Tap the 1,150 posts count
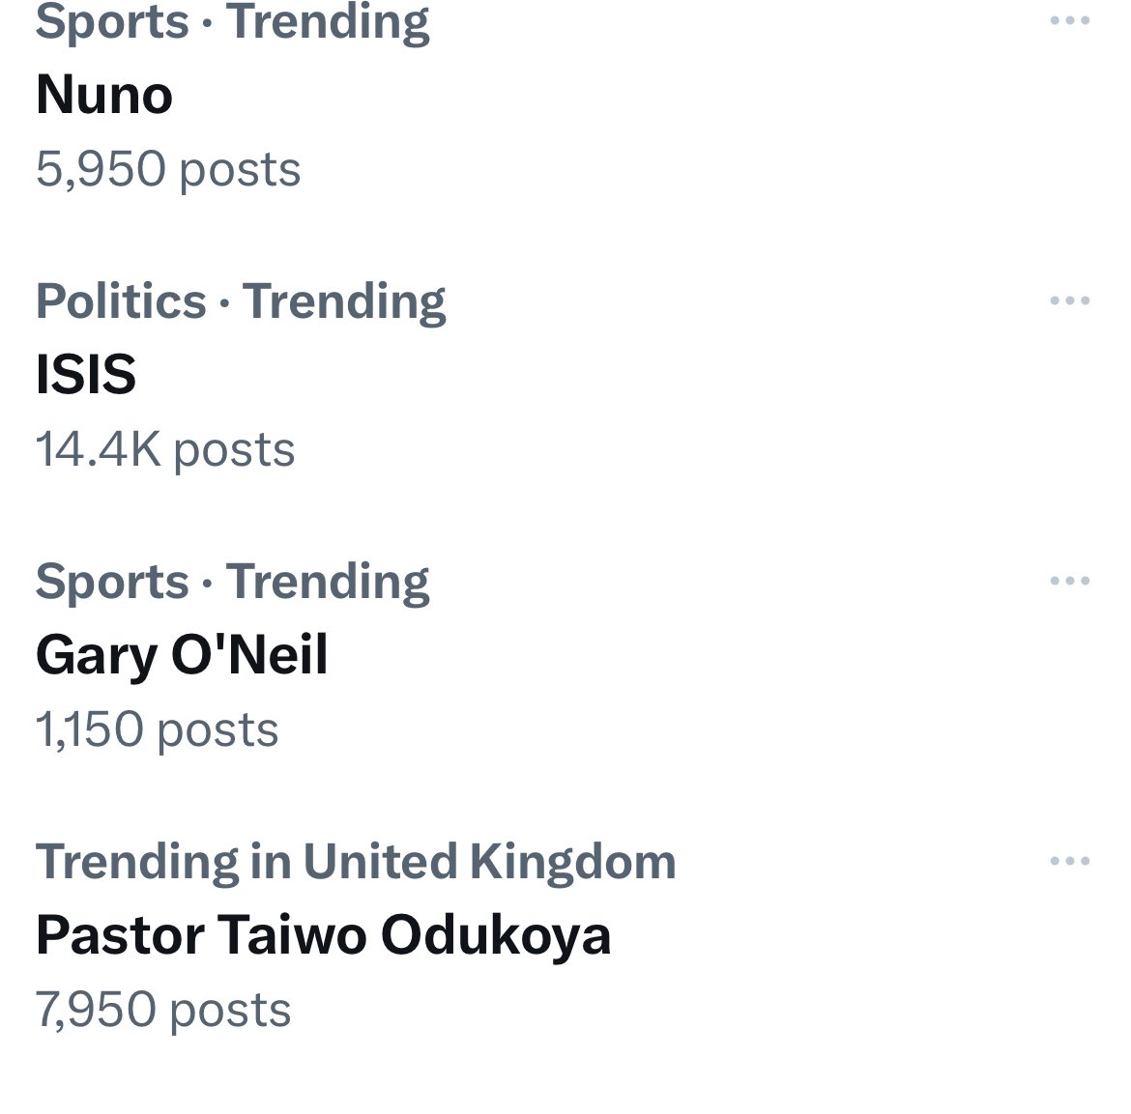Screen dimensions: 1131x1114 point(157,729)
